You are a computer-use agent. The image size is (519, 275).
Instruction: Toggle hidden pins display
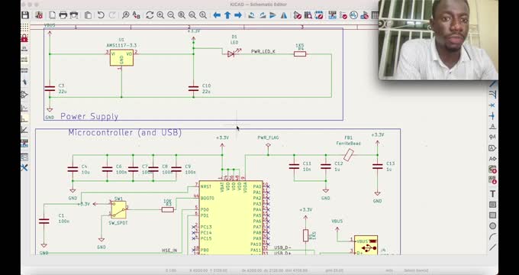point(24,95)
